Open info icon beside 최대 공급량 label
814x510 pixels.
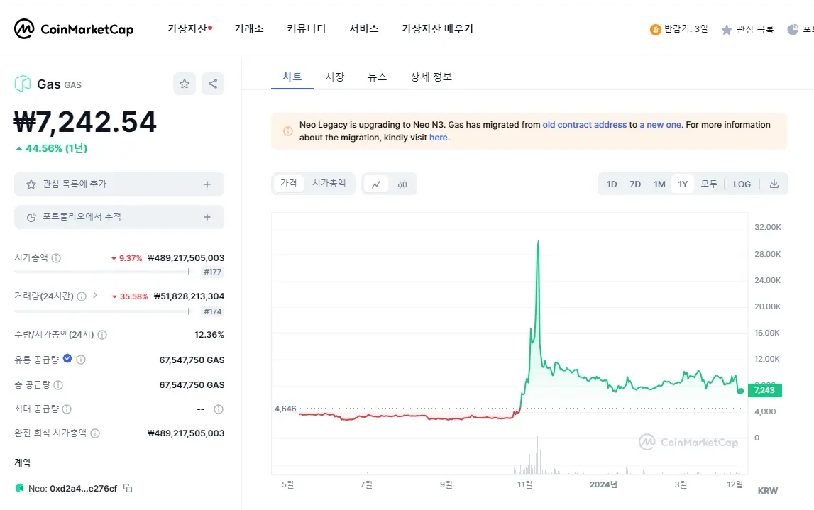coord(67,409)
